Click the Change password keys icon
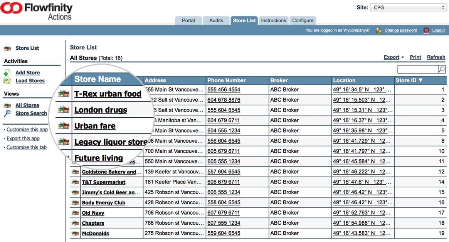 (x=378, y=30)
